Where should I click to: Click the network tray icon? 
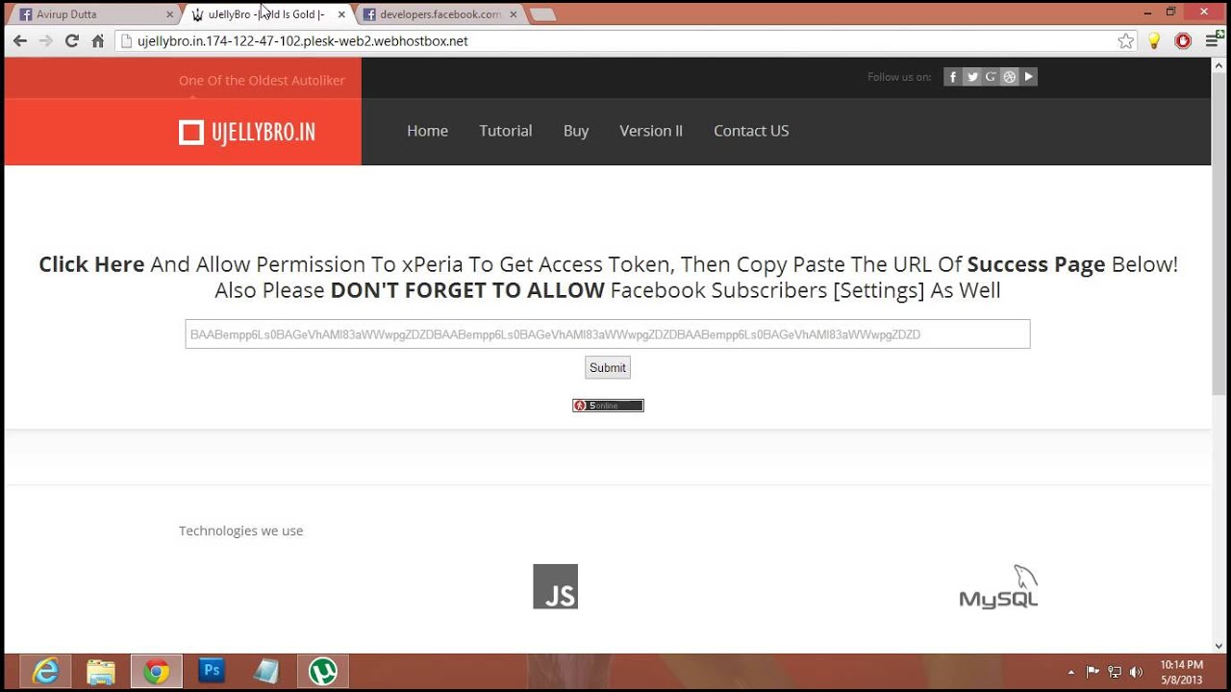coord(1115,672)
